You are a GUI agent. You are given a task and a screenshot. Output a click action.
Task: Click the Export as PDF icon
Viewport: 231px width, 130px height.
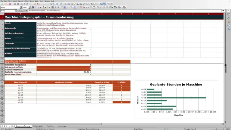(15, 4)
